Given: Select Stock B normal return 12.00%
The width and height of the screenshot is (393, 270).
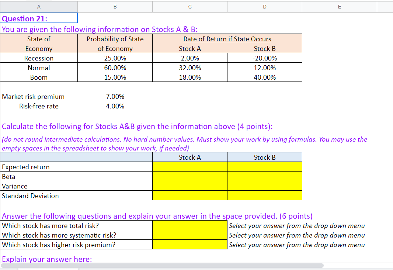Looking at the screenshot, I should click(x=265, y=68).
